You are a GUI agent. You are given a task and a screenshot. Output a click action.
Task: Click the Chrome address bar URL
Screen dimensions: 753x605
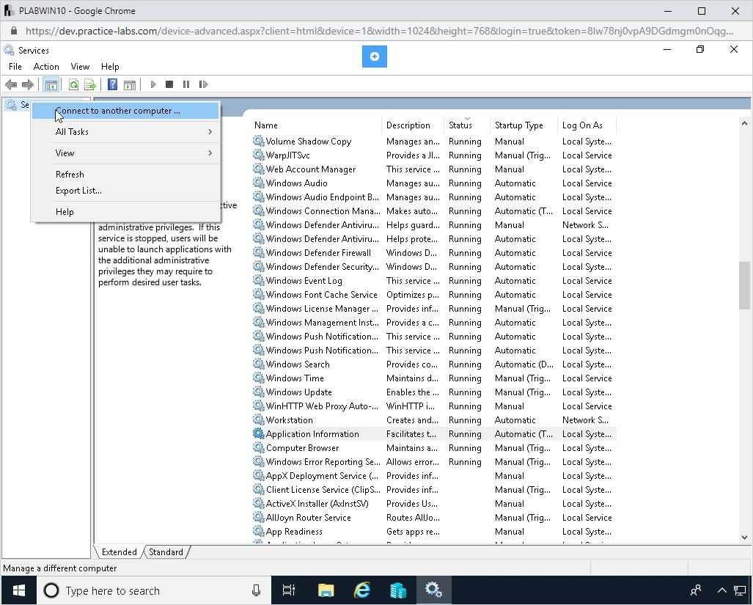(x=379, y=32)
